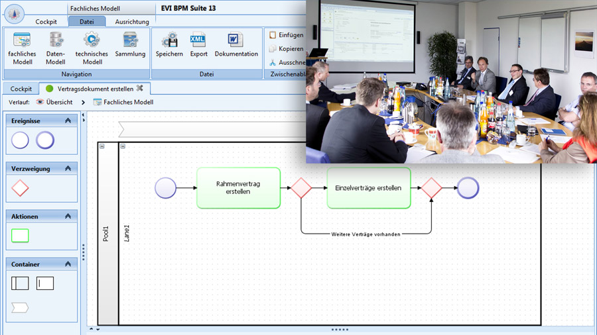Select the double-ring end event in Ereignisse
597x335 pixels.
click(x=45, y=140)
